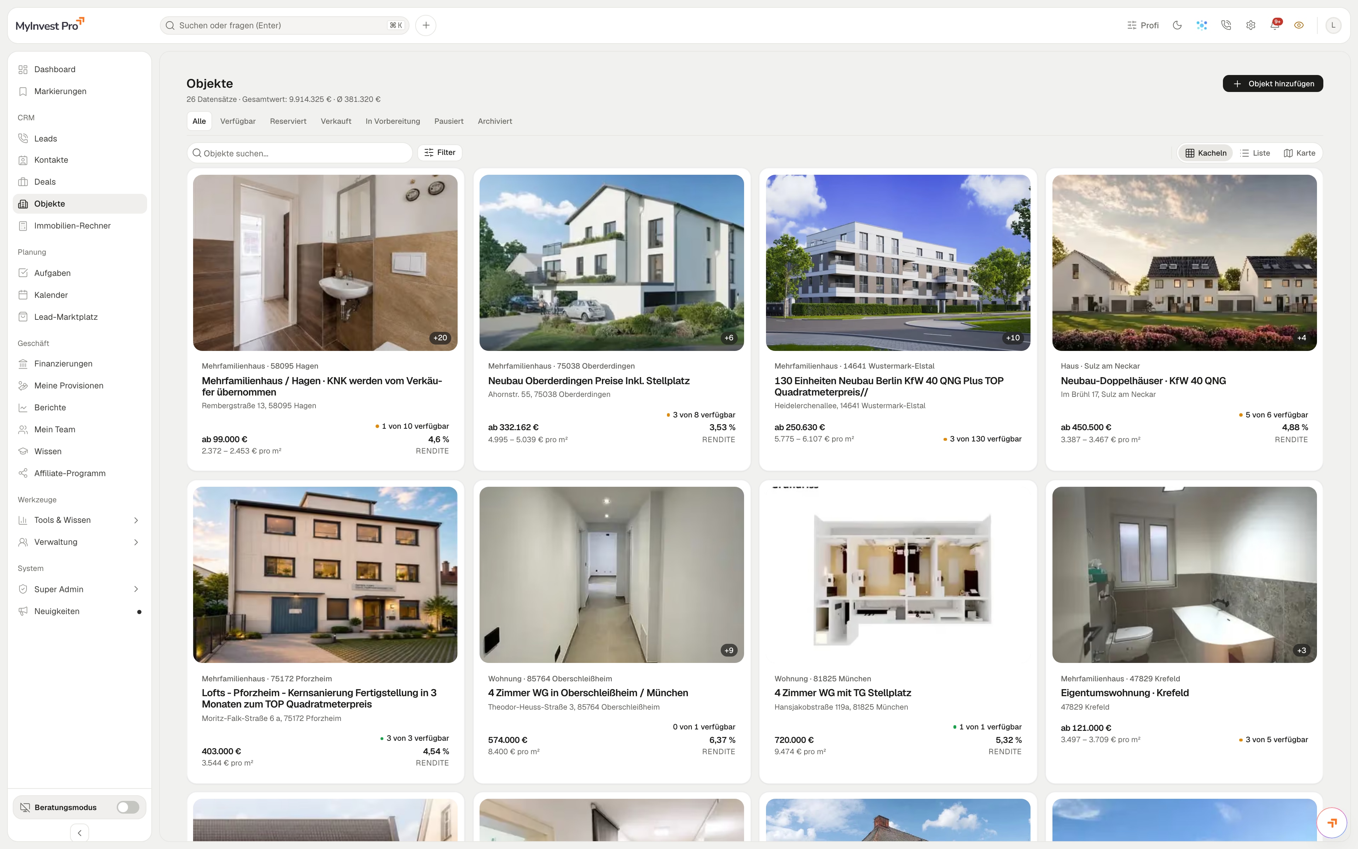Switch to Karte map view
The width and height of the screenshot is (1358, 849).
point(1300,153)
